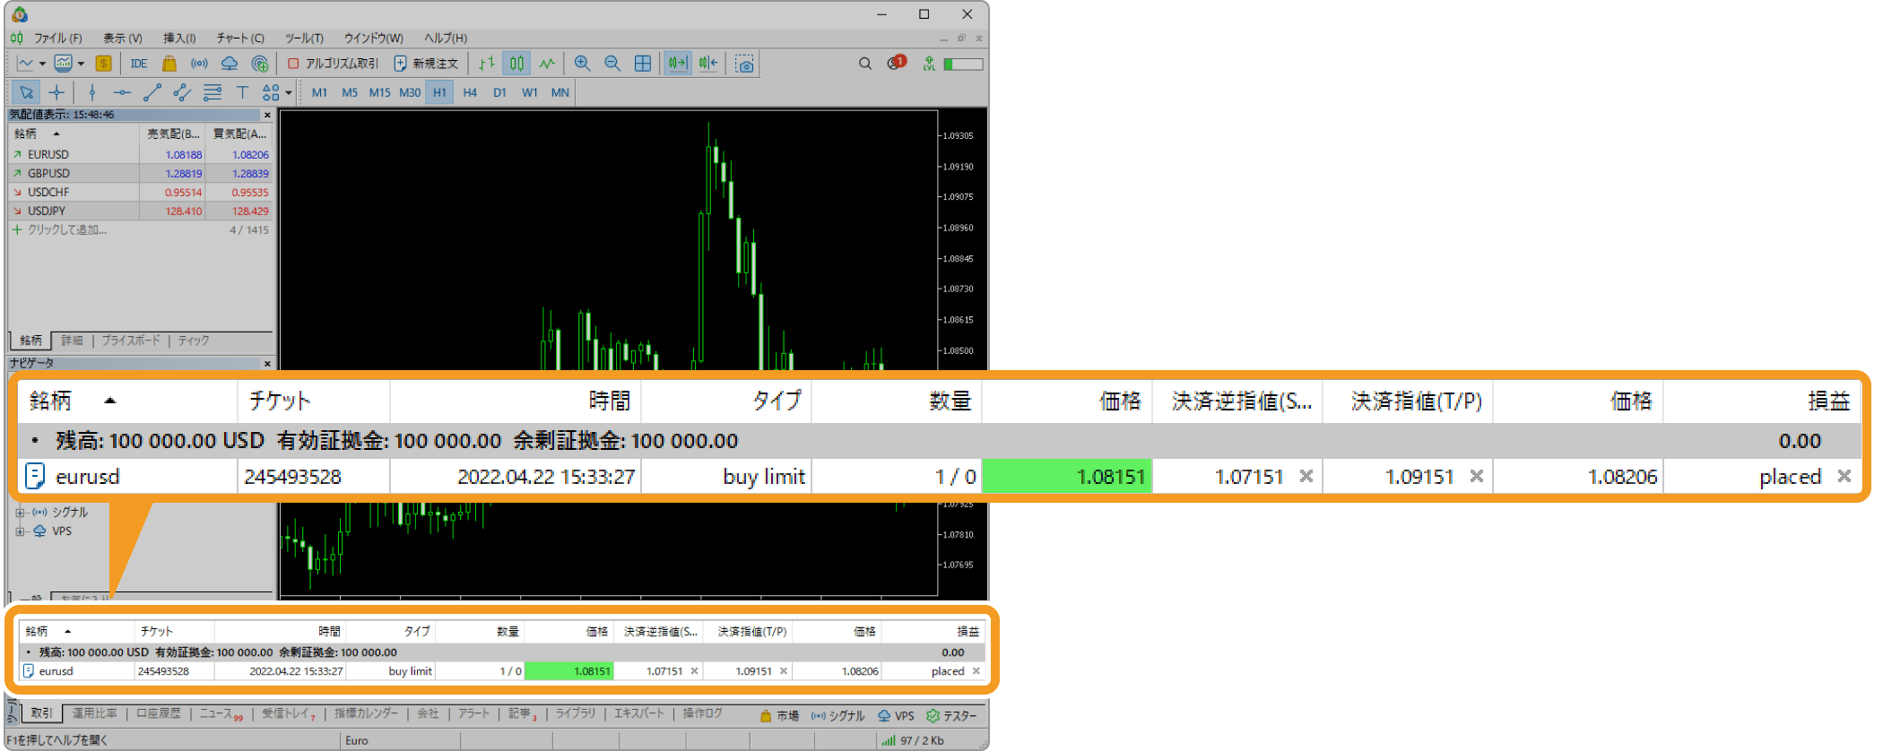
Task: Switch chart to candlestick mode
Action: [x=517, y=64]
